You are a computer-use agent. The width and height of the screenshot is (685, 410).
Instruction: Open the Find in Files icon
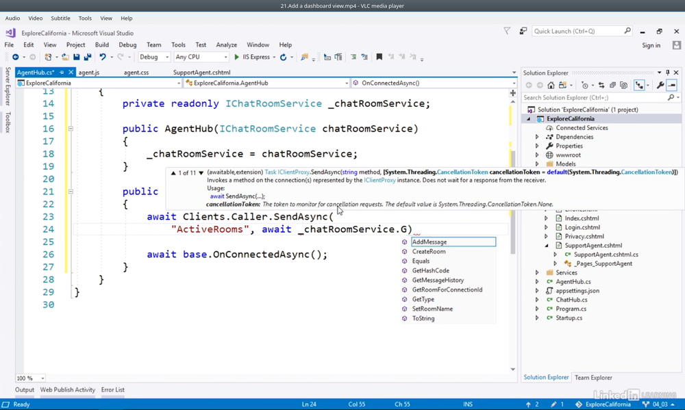(x=305, y=57)
